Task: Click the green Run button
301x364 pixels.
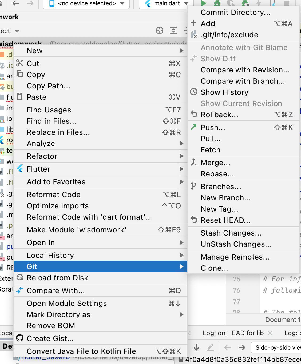Action: (x=204, y=3)
